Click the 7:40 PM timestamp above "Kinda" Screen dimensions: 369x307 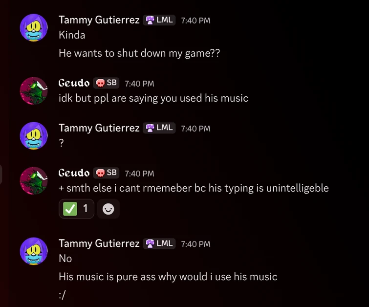click(x=195, y=21)
